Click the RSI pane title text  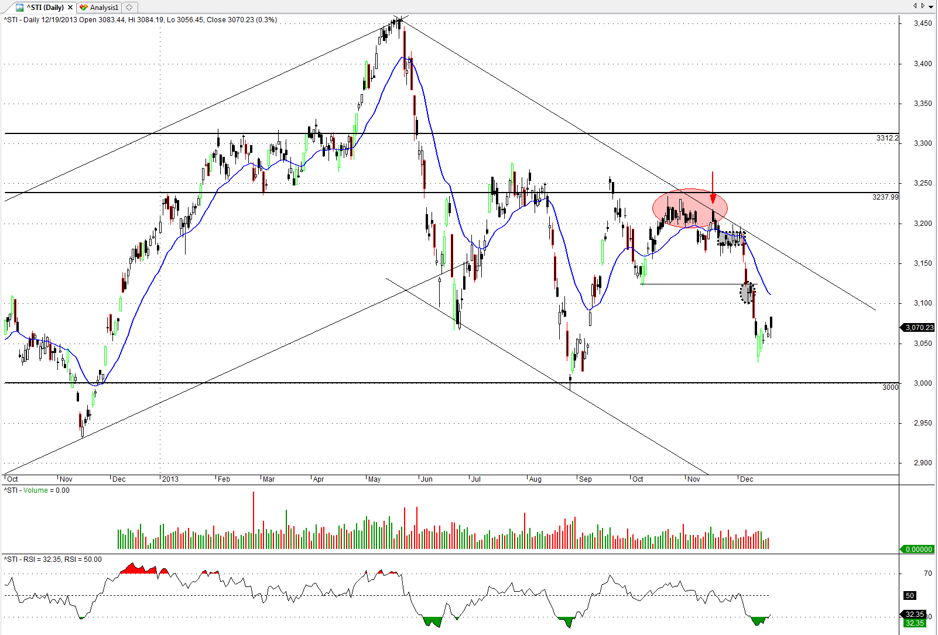coord(53,560)
